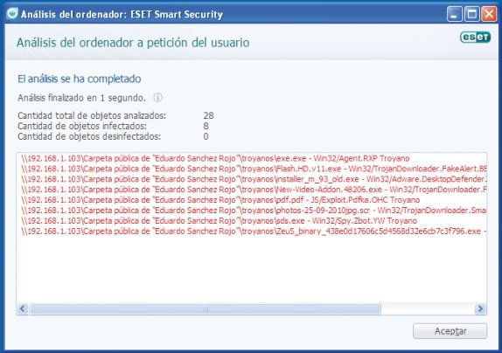502x353 pixels.
Task: Click the ESET title bar application icon
Action: (12, 13)
